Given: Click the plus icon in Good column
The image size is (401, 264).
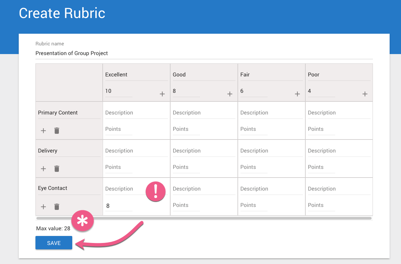Looking at the screenshot, I should coord(230,94).
